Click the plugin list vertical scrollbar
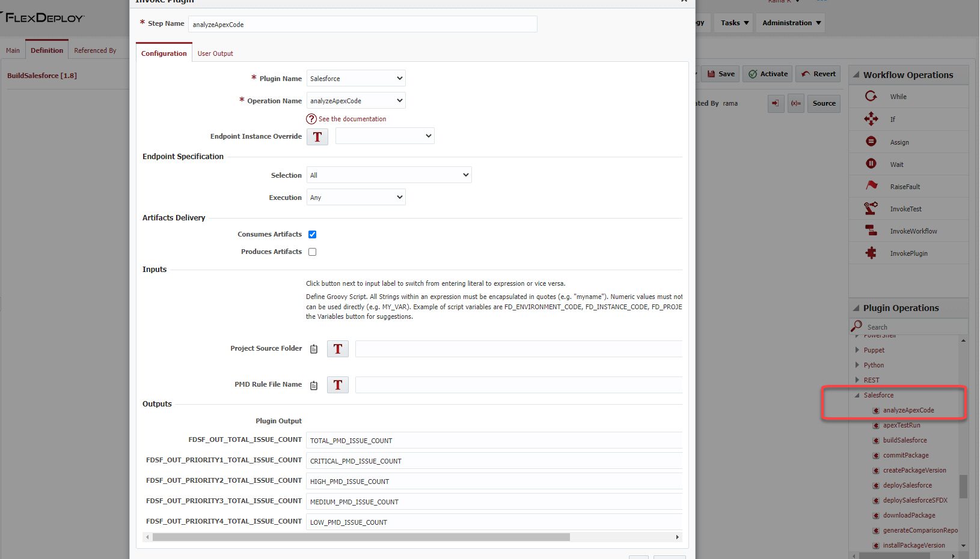 click(964, 486)
